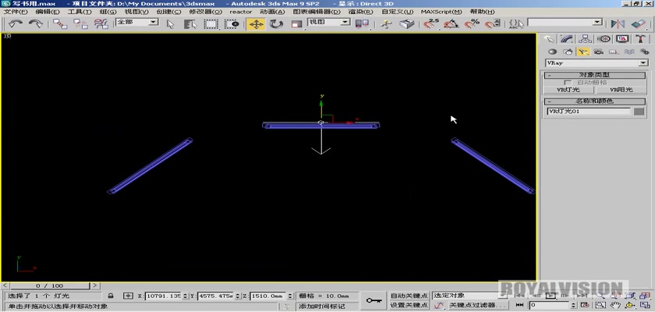The width and height of the screenshot is (655, 312).
Task: Click the time slider showing 0 / 100
Action: click(x=50, y=285)
